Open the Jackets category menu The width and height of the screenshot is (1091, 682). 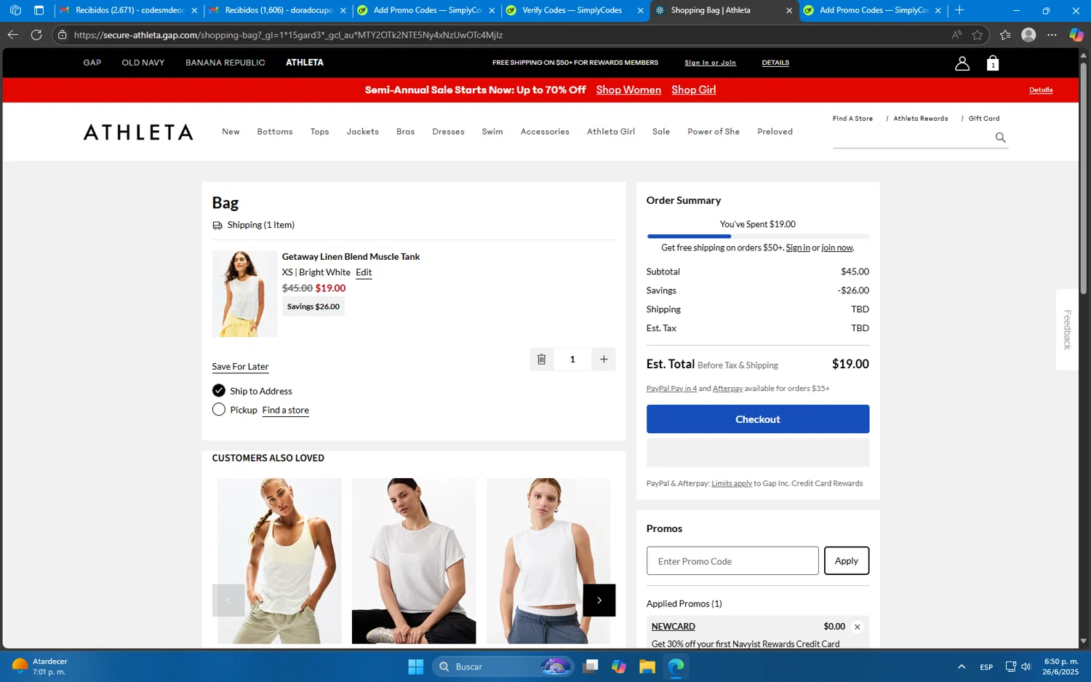(x=362, y=132)
